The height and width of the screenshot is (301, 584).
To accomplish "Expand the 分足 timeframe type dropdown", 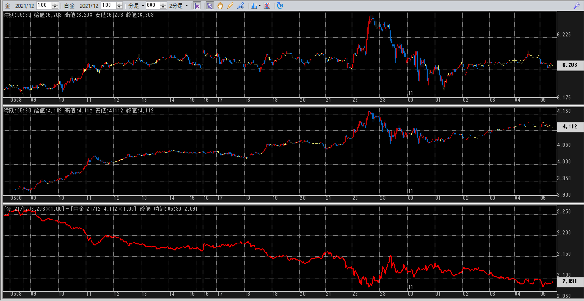I will [137, 5].
